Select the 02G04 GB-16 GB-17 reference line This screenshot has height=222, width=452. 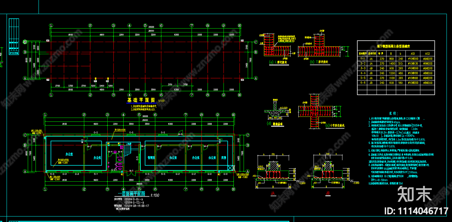pos(136,206)
